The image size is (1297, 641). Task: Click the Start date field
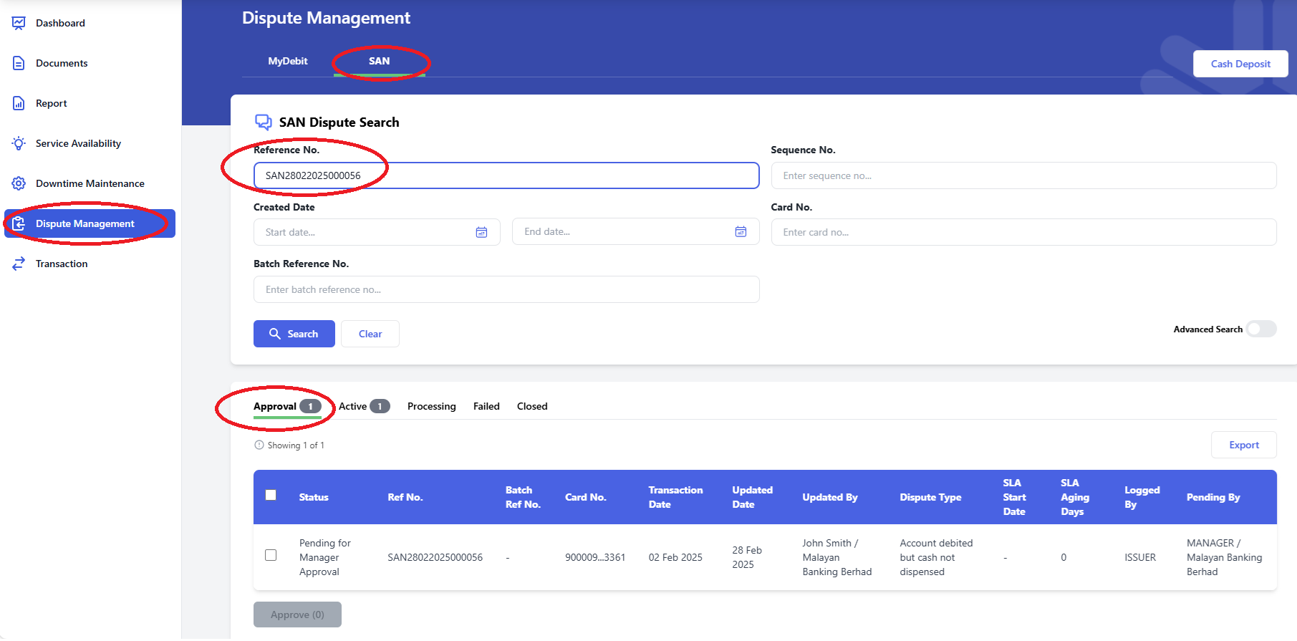point(377,232)
